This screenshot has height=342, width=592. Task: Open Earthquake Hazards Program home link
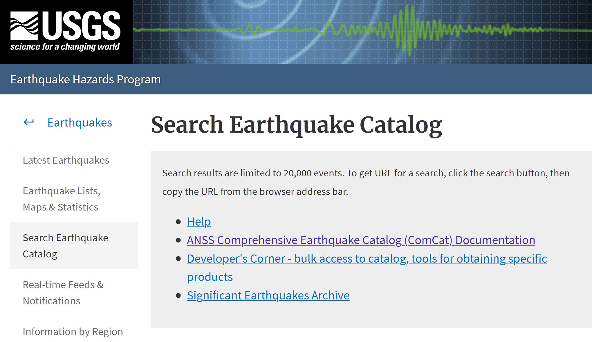85,79
